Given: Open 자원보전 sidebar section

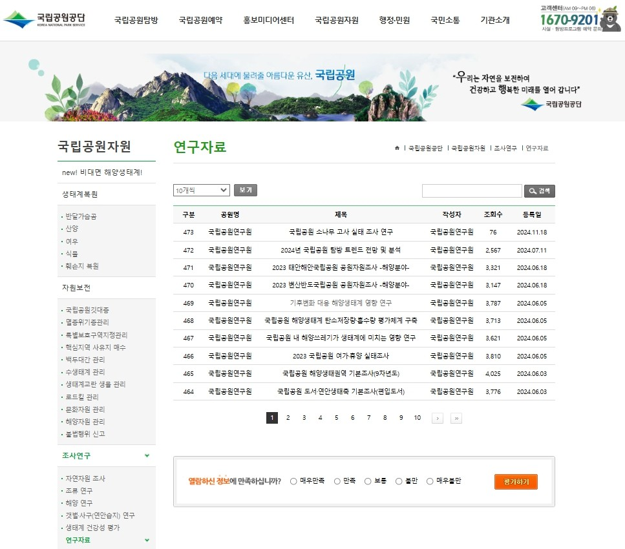Looking at the screenshot, I should click(x=76, y=287).
